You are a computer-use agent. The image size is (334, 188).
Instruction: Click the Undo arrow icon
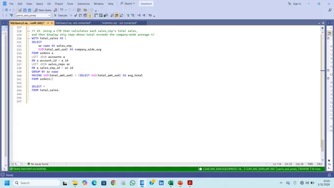[61, 10]
